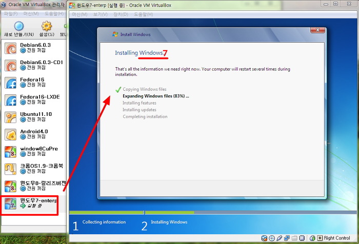Open 머신(M) menu in the running VM window
Screen dimensions: 359x244
tap(79, 14)
